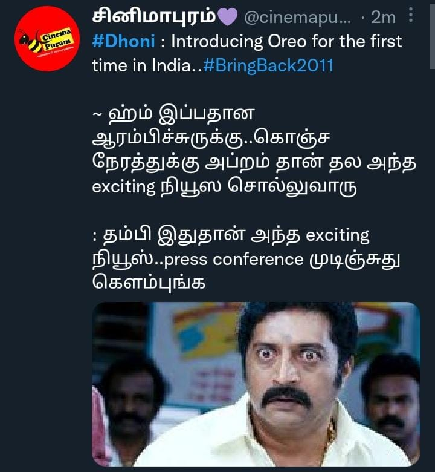Viewport: 435px width, 472px height.
Task: Follow the #Dhoni hashtag
Action: coord(124,41)
